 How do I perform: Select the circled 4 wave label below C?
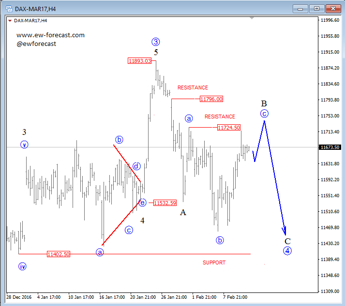287,250
